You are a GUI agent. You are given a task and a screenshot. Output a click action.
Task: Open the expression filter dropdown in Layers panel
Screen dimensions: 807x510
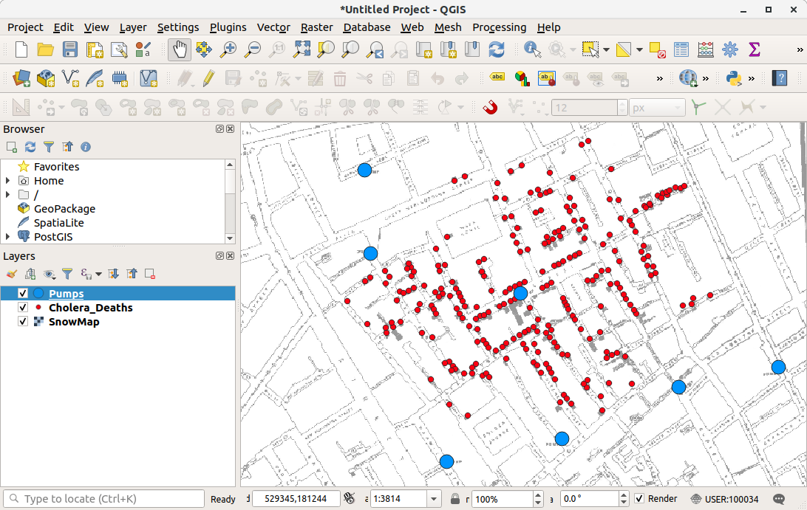pyautogui.click(x=98, y=274)
